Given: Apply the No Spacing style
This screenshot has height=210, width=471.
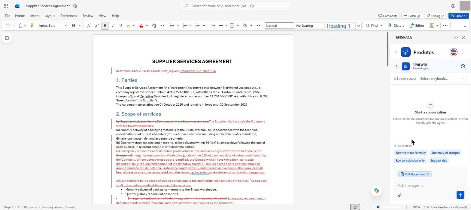Looking at the screenshot, I should pyautogui.click(x=310, y=26).
